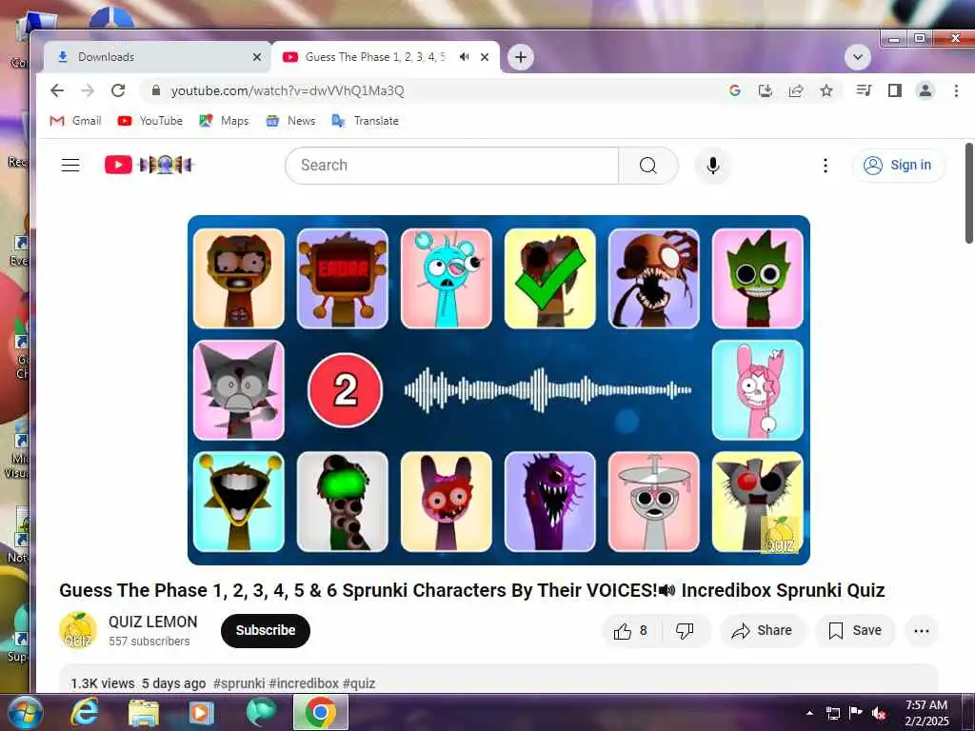975x731 pixels.
Task: Go to YouTube home via logo
Action: tap(149, 165)
